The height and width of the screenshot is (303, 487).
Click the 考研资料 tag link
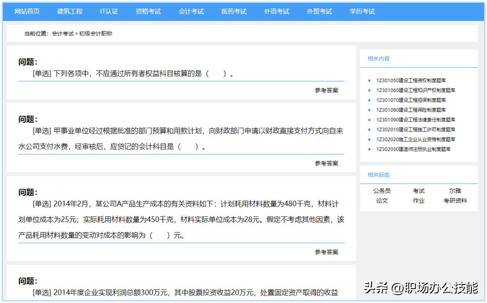click(x=455, y=201)
